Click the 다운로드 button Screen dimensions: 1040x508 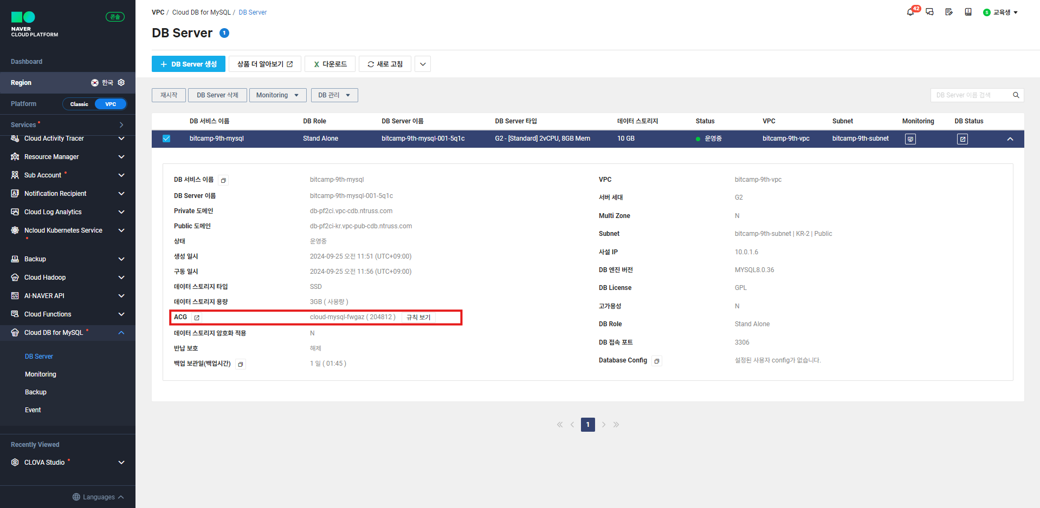click(330, 64)
